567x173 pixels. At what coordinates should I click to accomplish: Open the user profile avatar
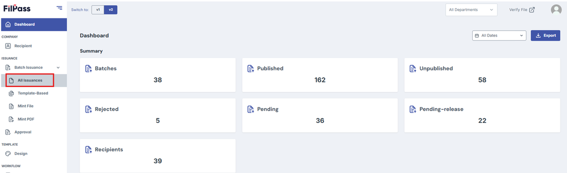556,9
